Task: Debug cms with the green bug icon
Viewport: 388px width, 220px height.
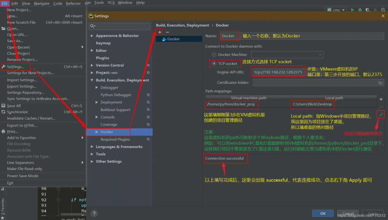Action: coord(360,10)
